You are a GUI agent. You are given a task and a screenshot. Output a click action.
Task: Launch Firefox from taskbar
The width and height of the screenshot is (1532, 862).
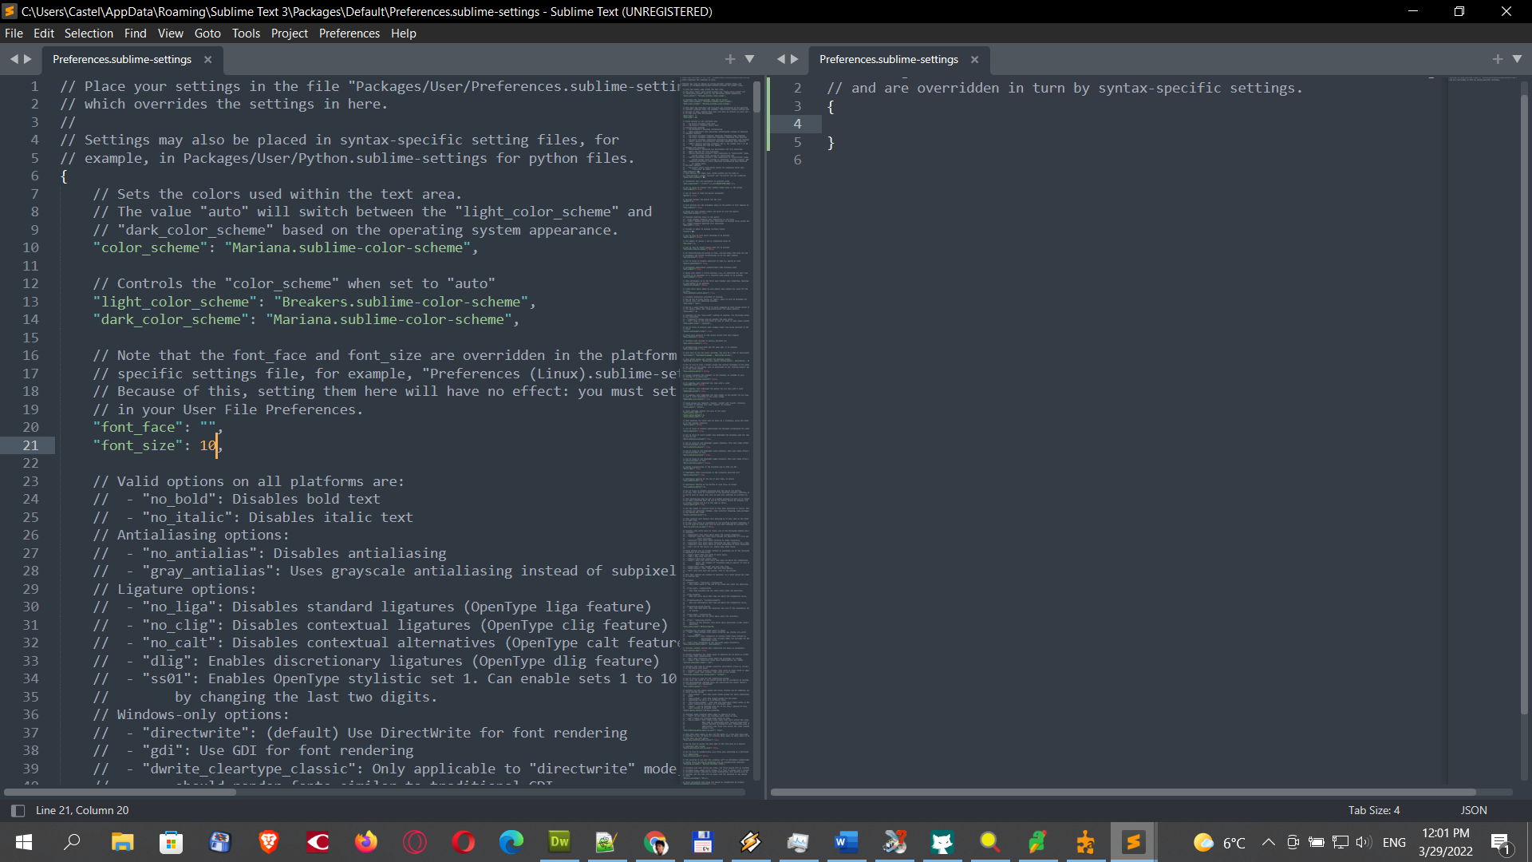pyautogui.click(x=366, y=842)
